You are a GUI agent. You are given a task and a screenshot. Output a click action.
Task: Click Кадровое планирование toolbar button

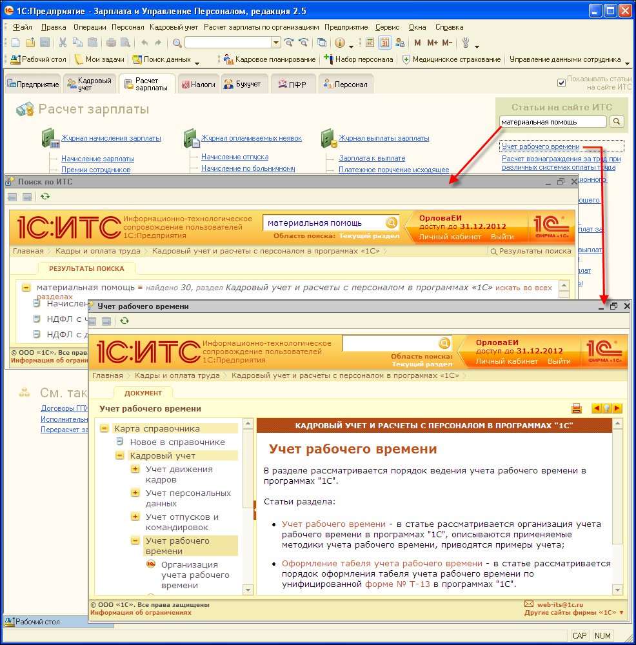point(270,59)
